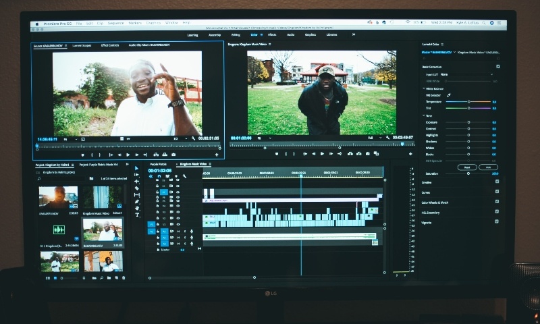Adjust the Exposure slider handle
540x324 pixels.
pyautogui.click(x=468, y=122)
